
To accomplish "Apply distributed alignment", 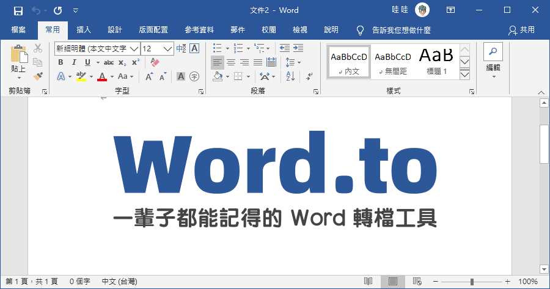I will 271,62.
